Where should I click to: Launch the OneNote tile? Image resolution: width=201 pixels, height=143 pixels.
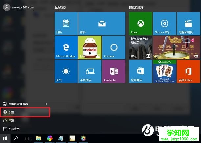(114, 71)
